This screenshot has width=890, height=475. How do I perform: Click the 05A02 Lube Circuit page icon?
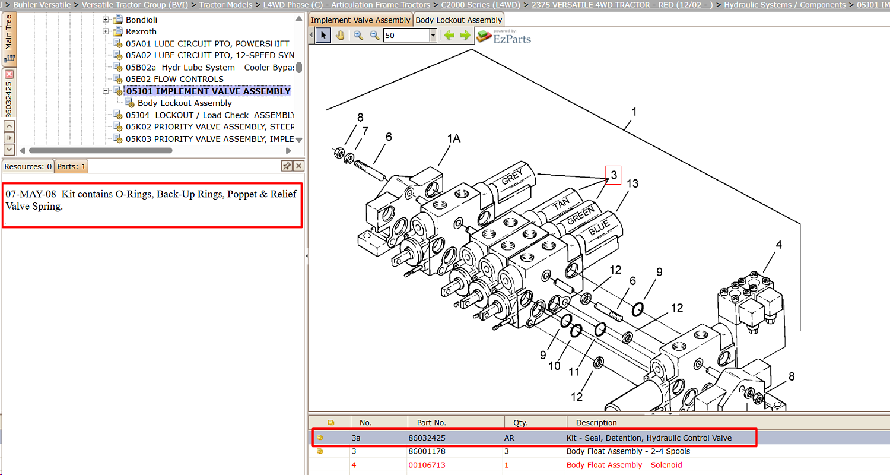click(x=117, y=55)
